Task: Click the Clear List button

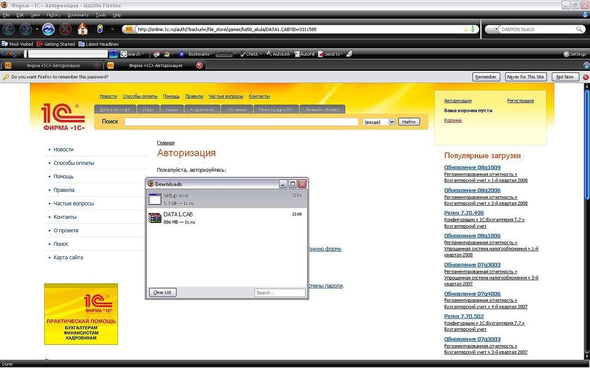Action: (163, 293)
